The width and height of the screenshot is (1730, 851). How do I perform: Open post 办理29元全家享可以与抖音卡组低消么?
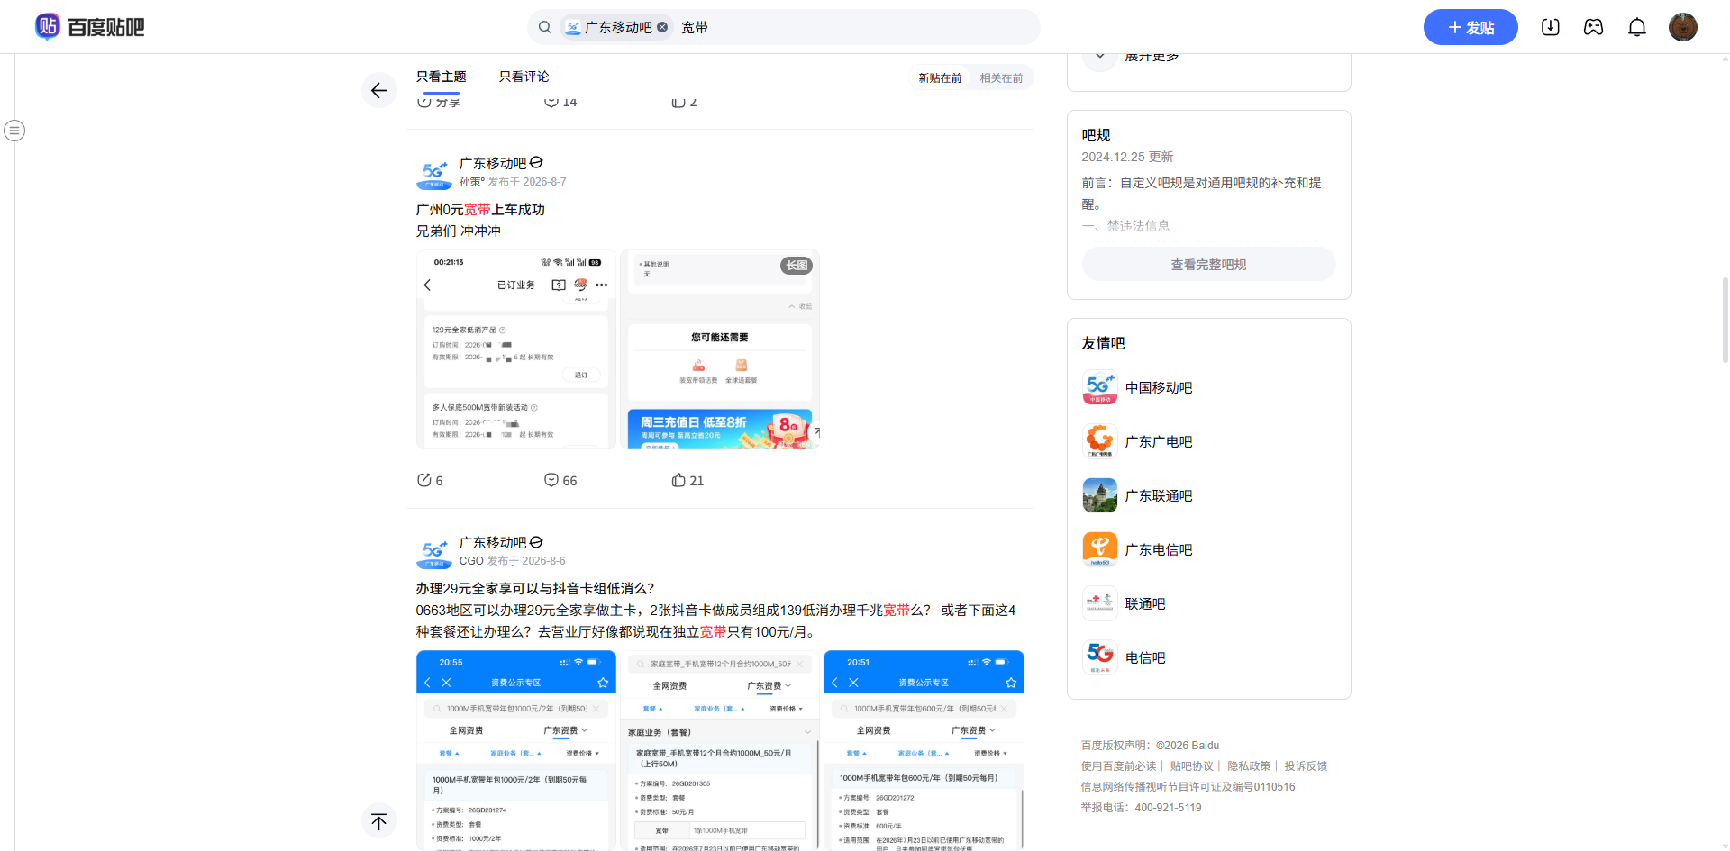535,589
